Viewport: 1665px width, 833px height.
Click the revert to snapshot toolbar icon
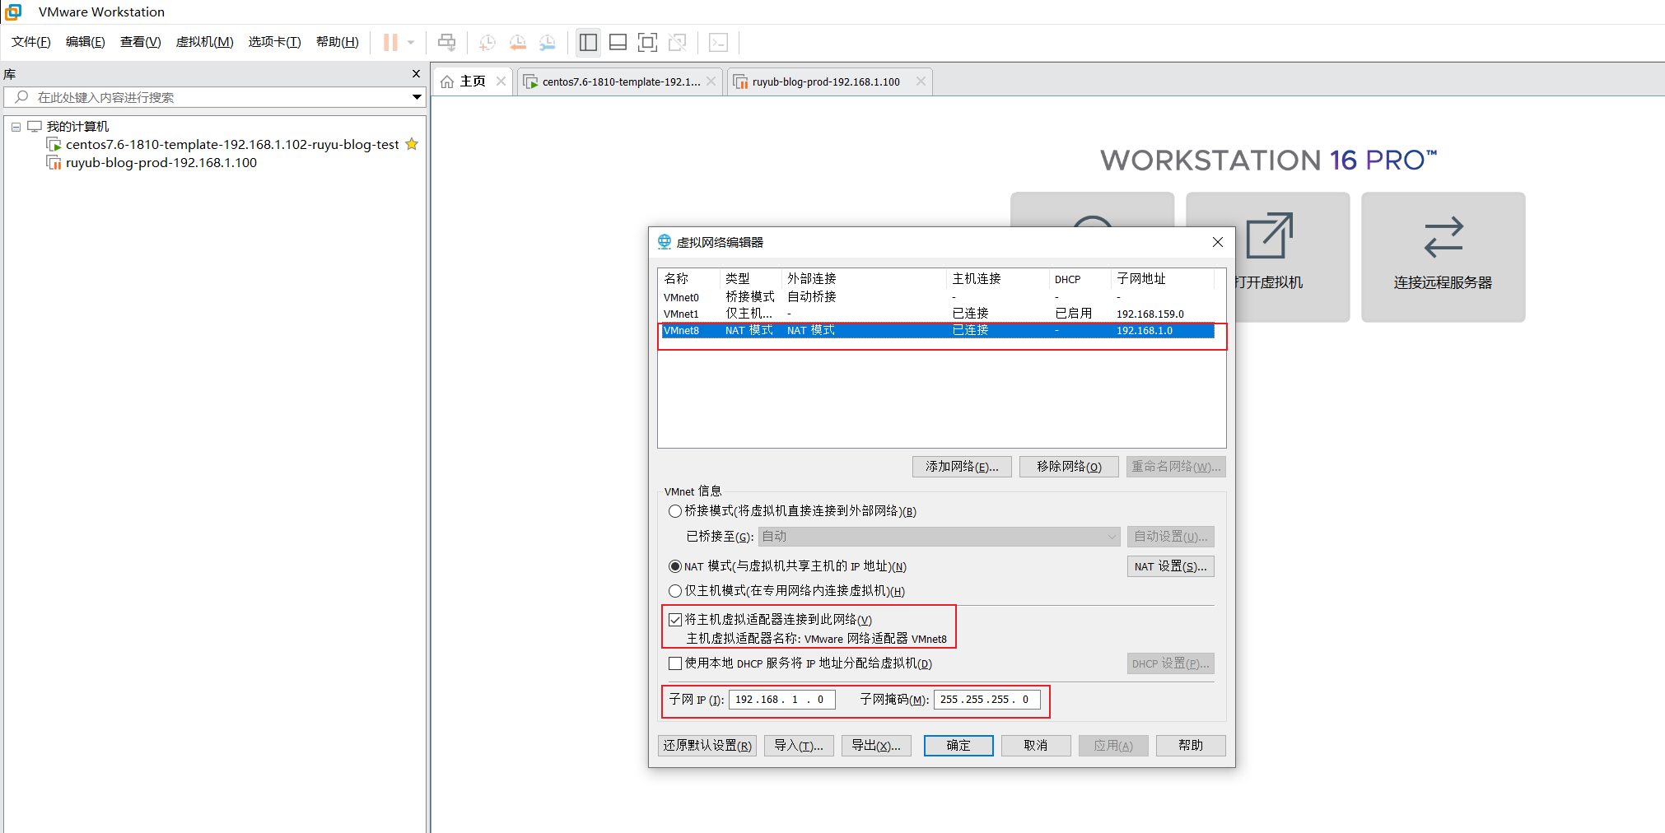517,42
